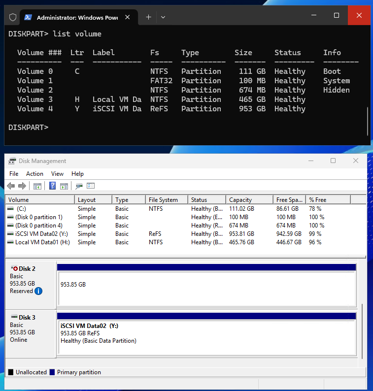Sort by the File System column header
373x391 pixels.
tap(167, 200)
